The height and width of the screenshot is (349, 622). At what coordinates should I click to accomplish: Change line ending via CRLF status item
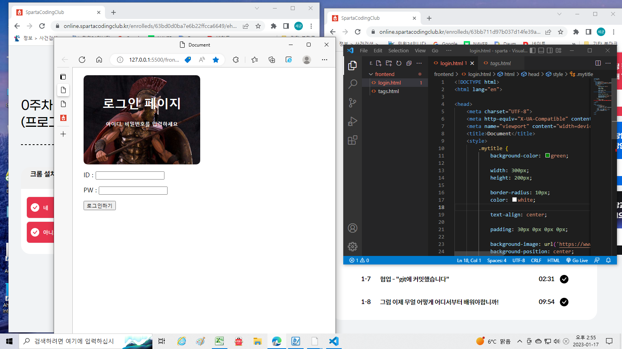coord(536,260)
